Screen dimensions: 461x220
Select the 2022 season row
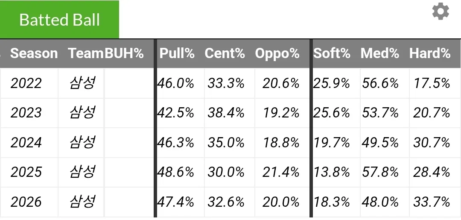[230, 83]
